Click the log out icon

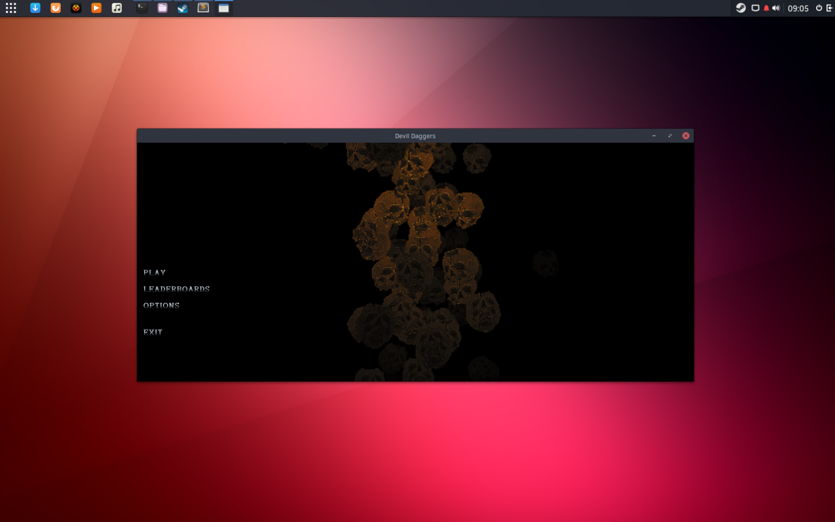pos(829,8)
